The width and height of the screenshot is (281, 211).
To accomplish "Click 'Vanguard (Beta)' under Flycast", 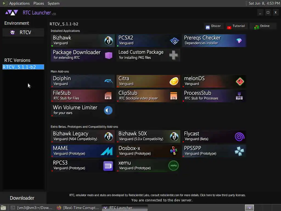I will click(196, 139).
